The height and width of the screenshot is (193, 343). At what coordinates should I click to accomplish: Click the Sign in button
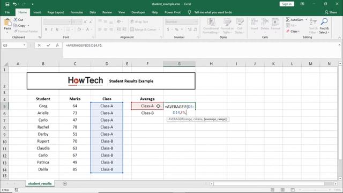tap(287, 4)
